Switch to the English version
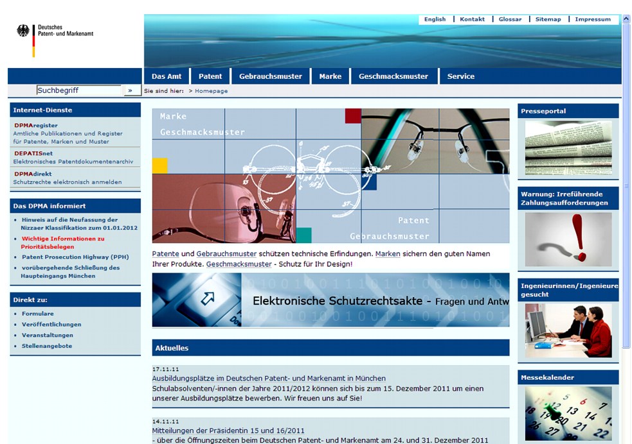The height and width of the screenshot is (444, 632). [x=435, y=19]
